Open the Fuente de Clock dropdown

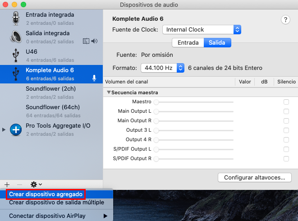(x=202, y=30)
